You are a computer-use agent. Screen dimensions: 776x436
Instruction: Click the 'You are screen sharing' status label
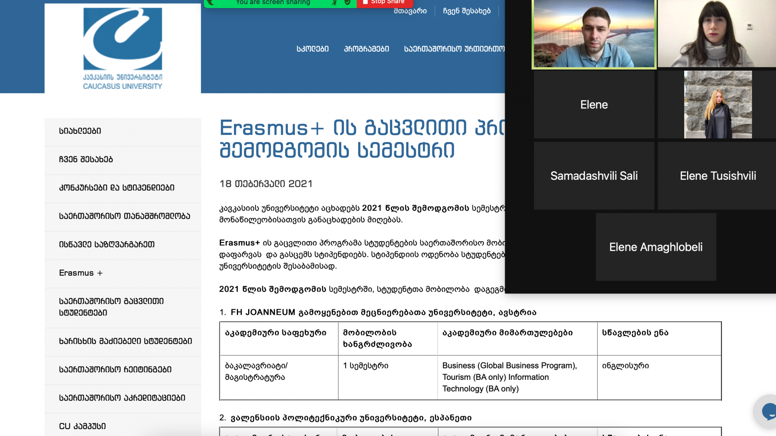point(273,2)
